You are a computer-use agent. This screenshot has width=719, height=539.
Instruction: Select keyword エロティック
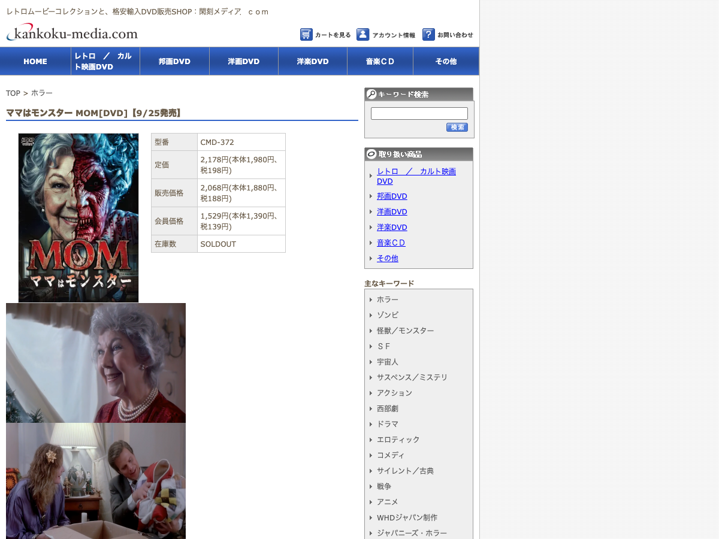point(398,440)
